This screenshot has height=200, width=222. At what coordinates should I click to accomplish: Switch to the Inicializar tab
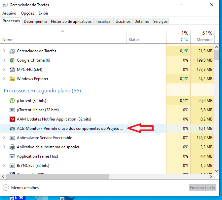coord(103,22)
